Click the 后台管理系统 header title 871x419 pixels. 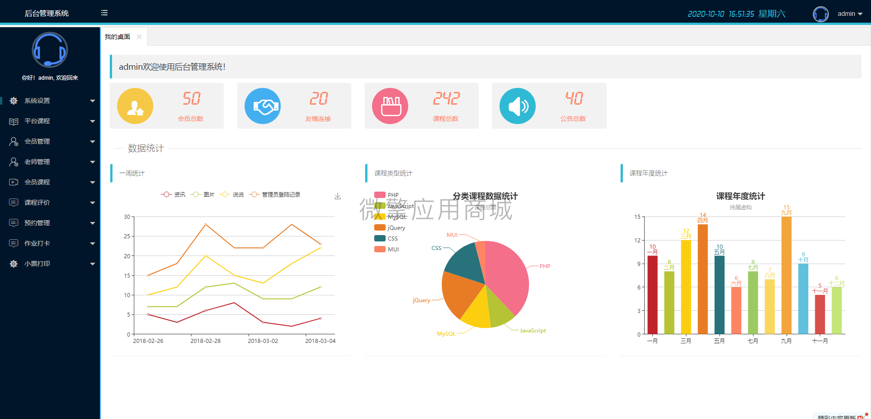coord(47,13)
